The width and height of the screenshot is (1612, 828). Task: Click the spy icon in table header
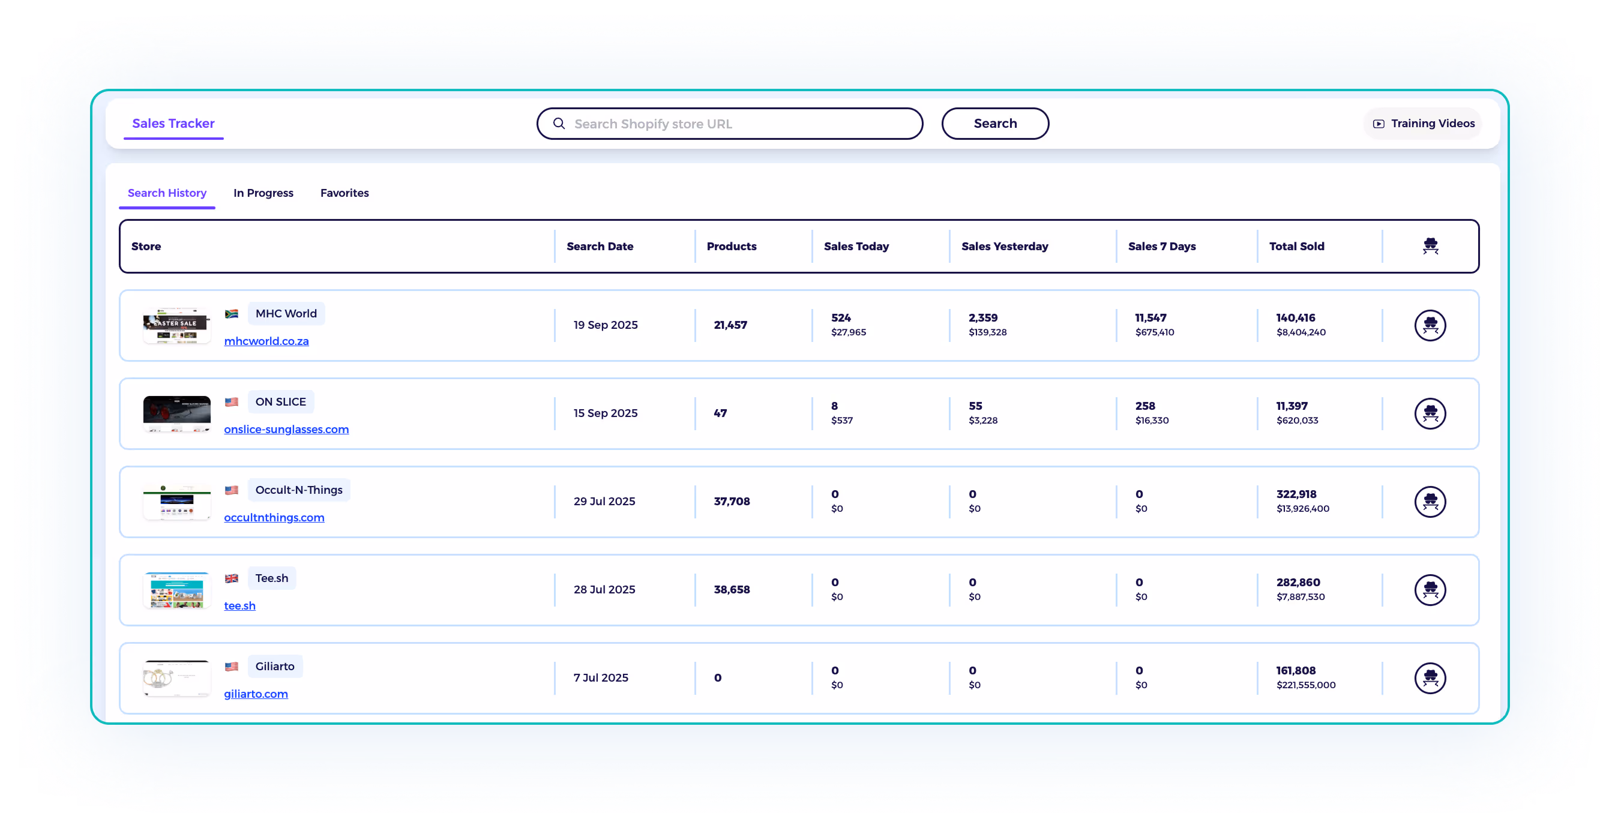[1430, 246]
